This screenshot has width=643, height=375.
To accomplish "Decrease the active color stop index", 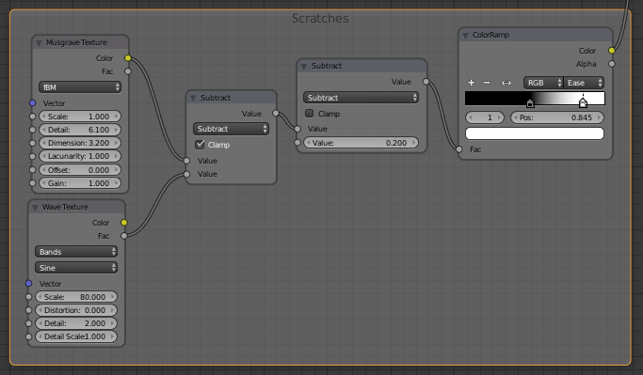I will coord(471,117).
